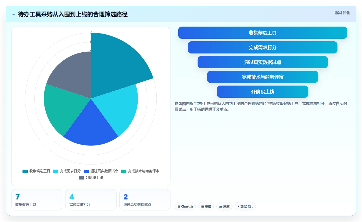Click the sparkle icon in 数据卡片 tag
Screen dimensions: 362x222
[239, 206]
